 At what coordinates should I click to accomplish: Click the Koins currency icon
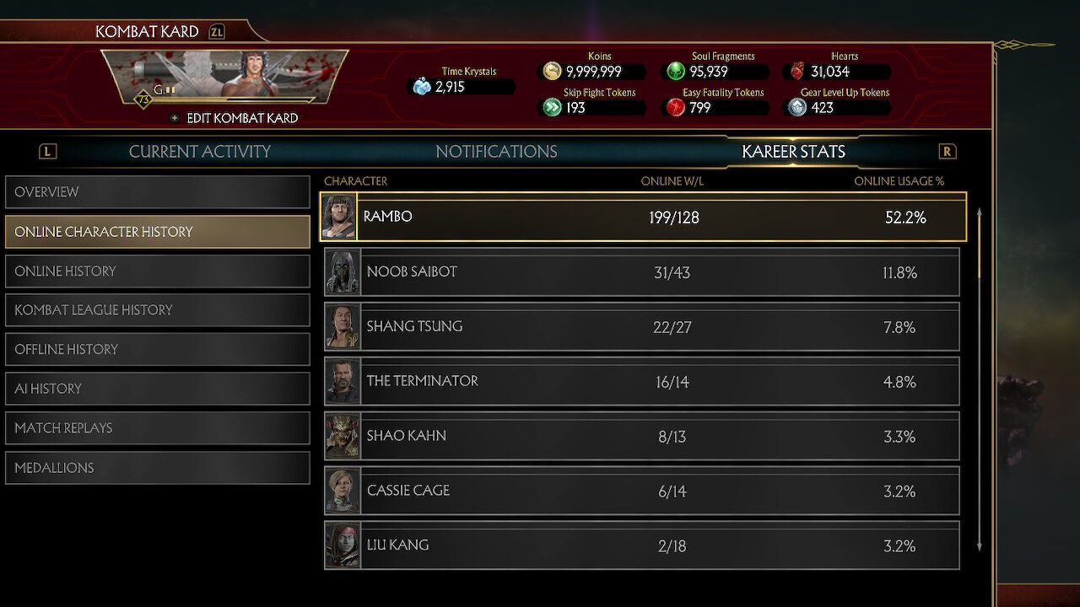(x=552, y=72)
